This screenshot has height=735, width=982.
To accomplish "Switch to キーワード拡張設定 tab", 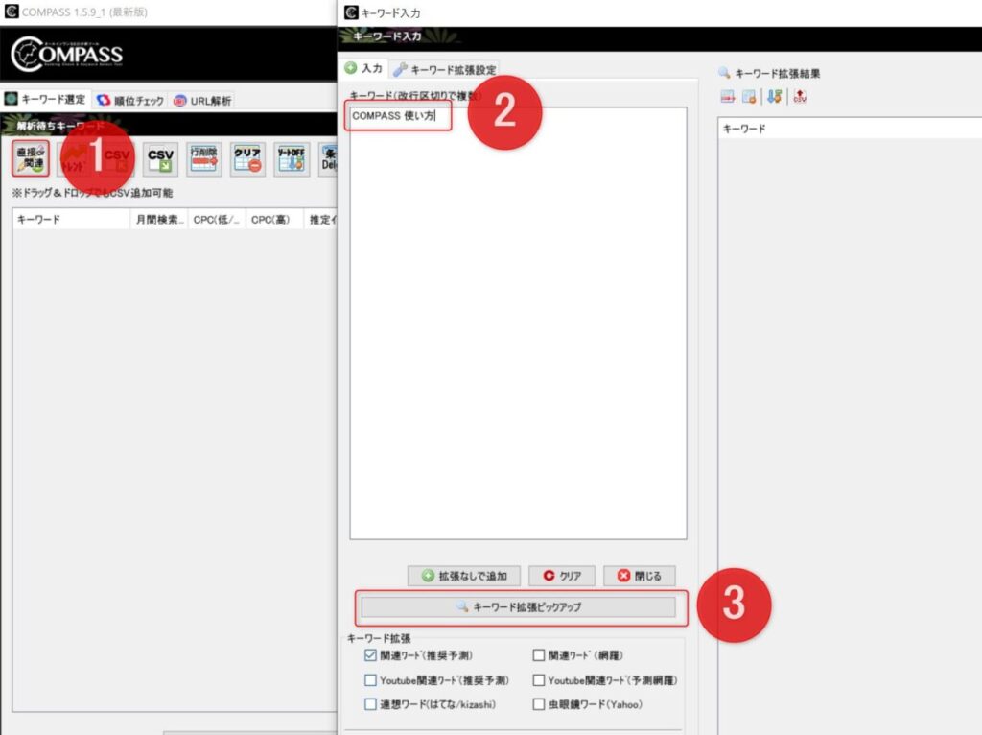I will [x=445, y=69].
